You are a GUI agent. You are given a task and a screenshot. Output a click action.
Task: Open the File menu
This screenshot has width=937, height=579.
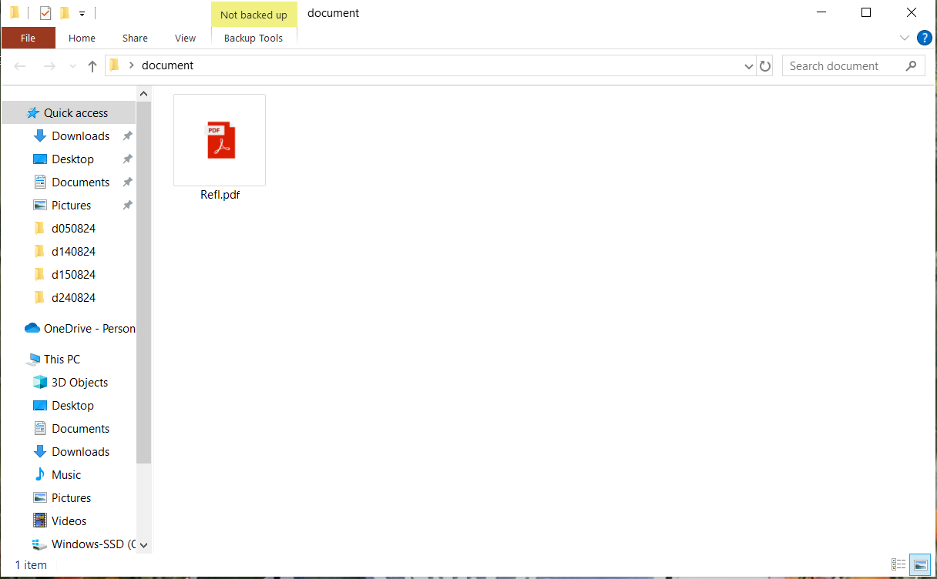[x=29, y=38]
